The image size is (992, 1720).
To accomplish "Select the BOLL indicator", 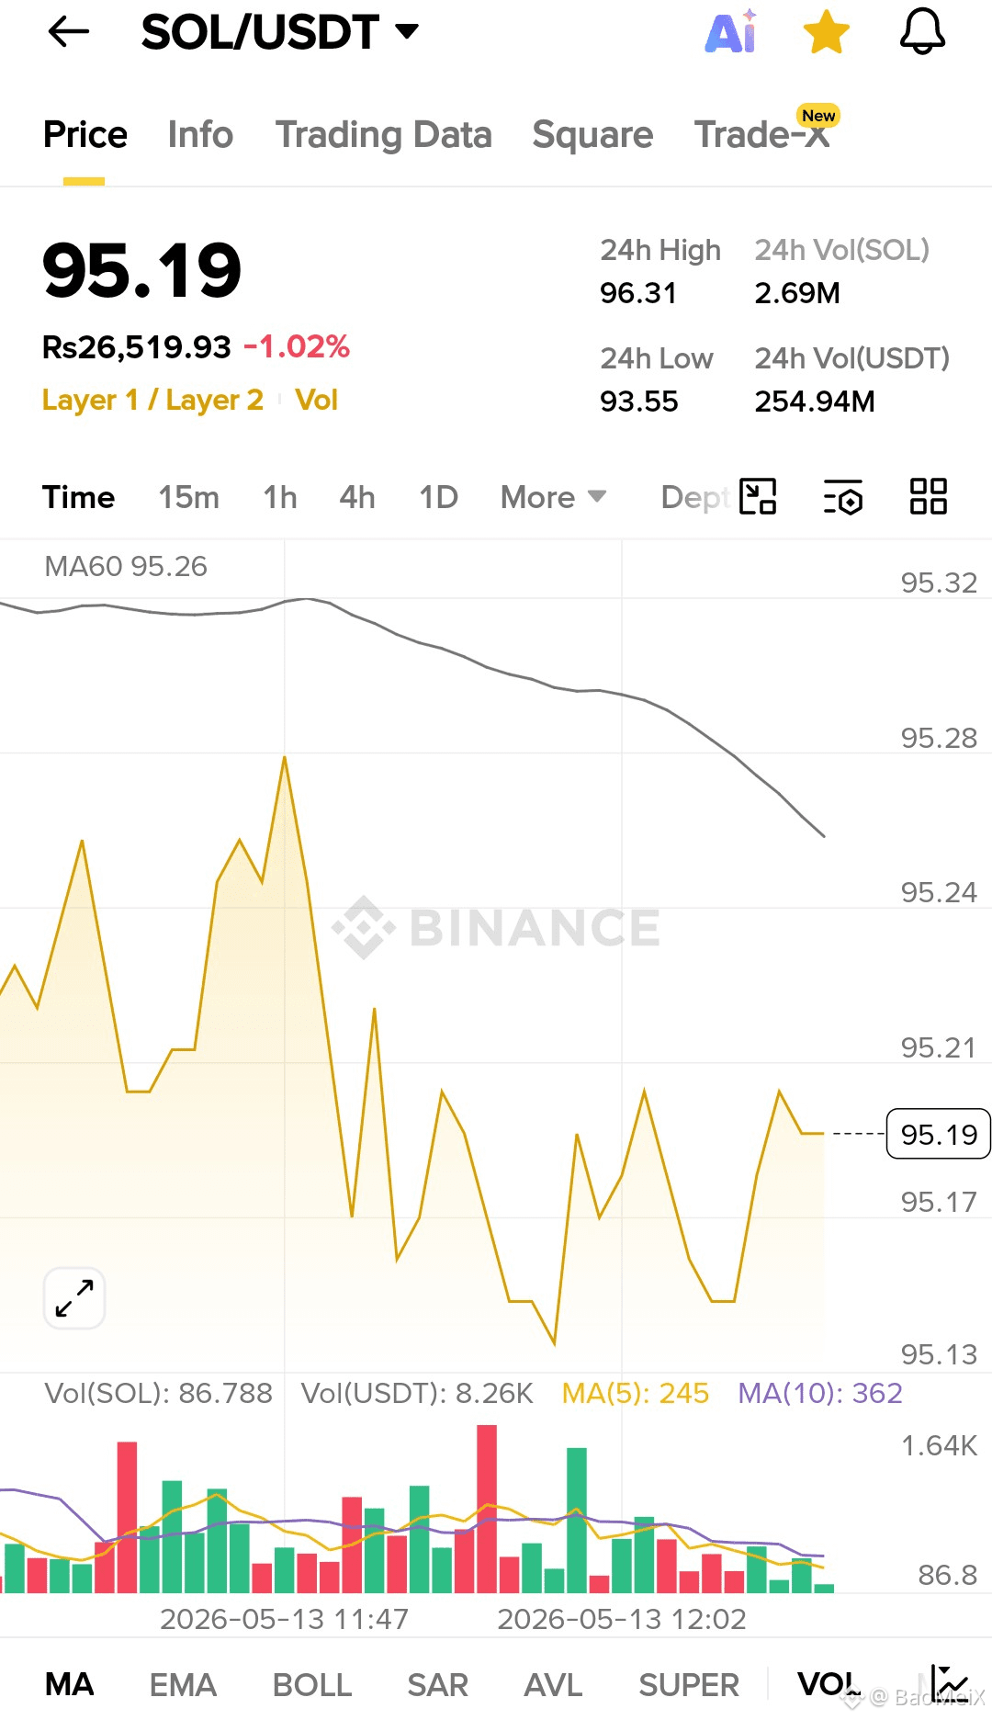I will (x=312, y=1684).
